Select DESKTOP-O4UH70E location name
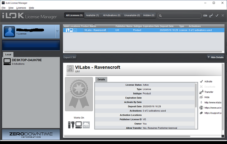The width and height of the screenshot is (227, 144). point(27,60)
